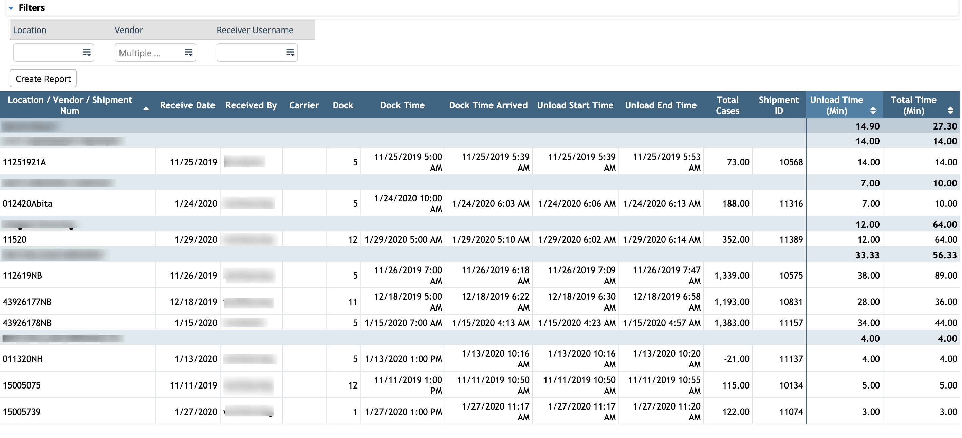This screenshot has width=962, height=438.
Task: Toggle sorting on the Receive Date column
Action: click(x=187, y=105)
